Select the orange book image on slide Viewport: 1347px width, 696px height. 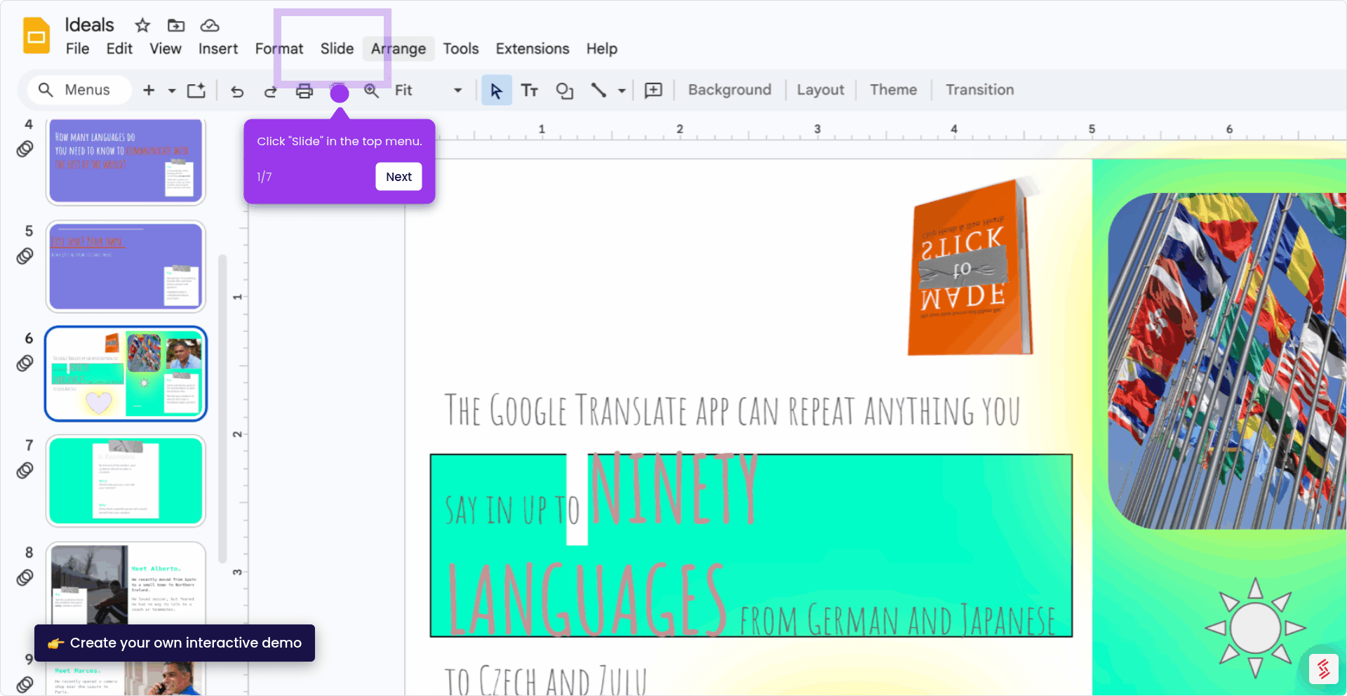(971, 268)
